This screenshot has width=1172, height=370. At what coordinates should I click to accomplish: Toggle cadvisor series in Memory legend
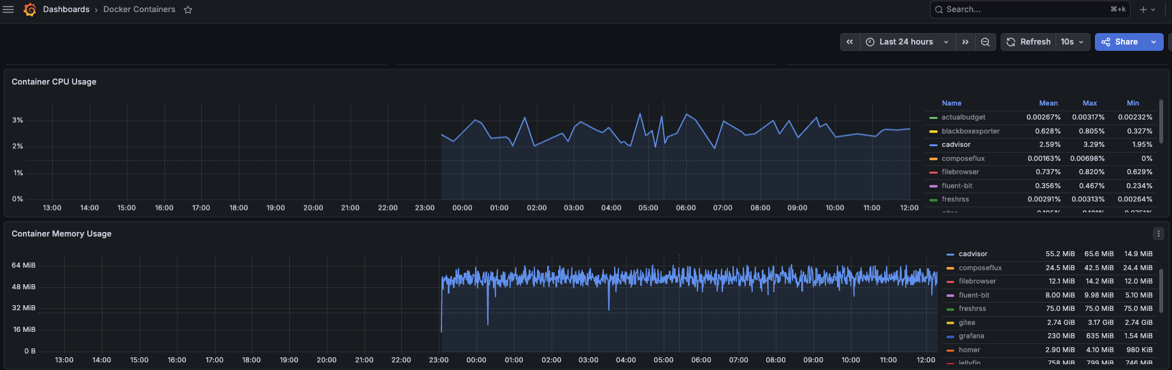click(973, 254)
